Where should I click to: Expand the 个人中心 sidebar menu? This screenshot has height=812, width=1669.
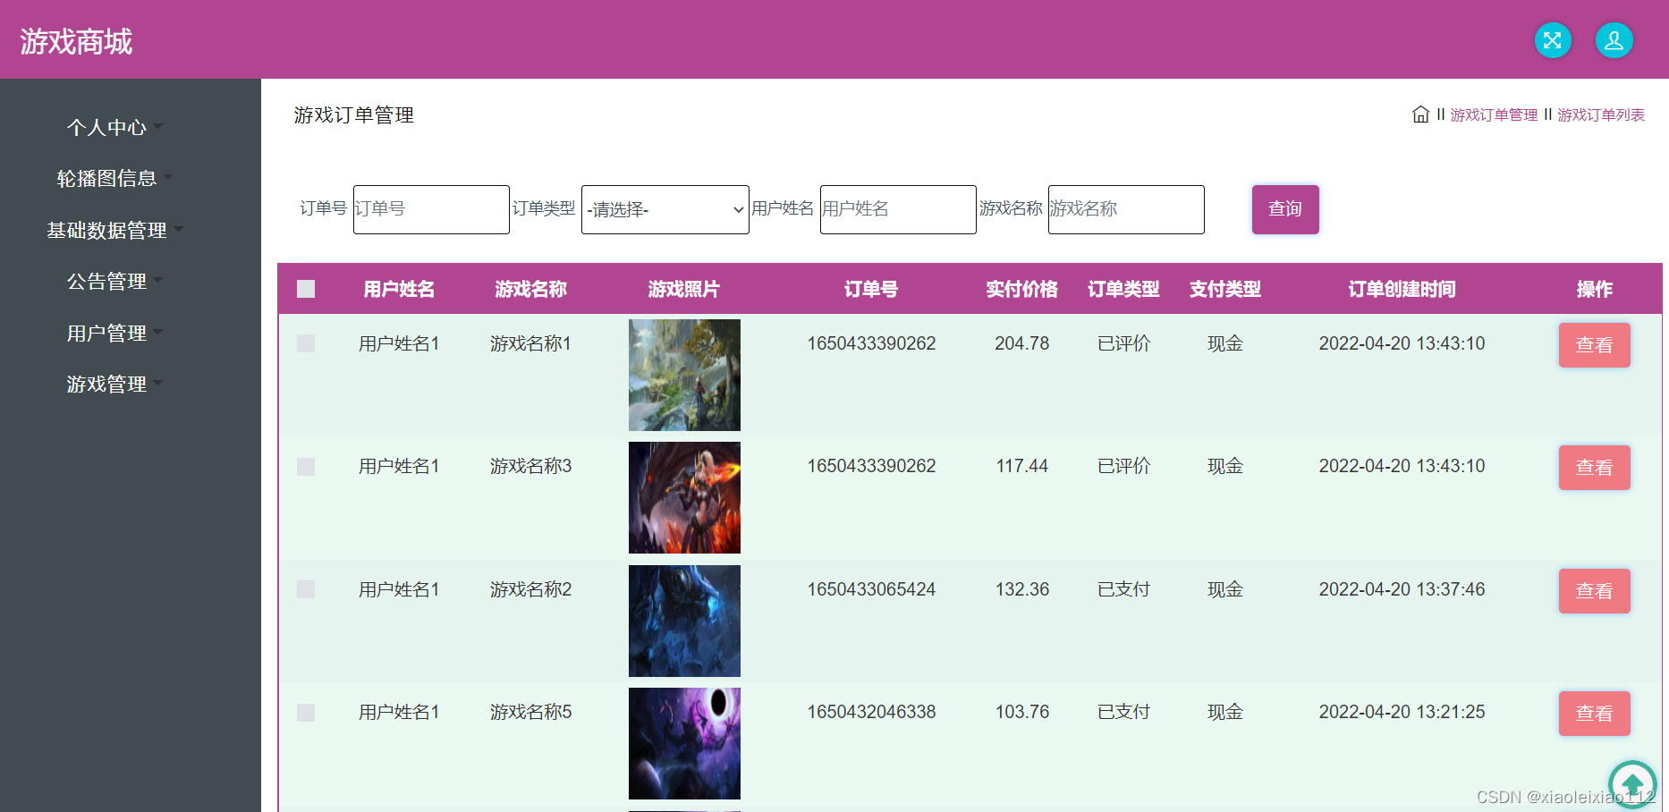pos(114,127)
